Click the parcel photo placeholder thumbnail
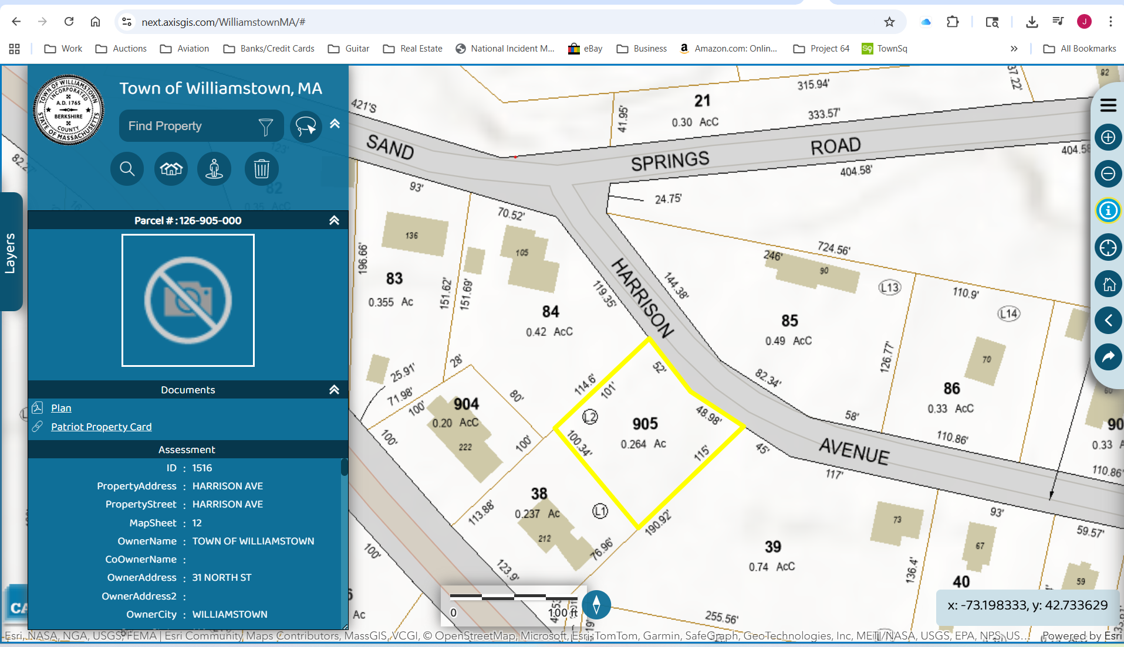1124x647 pixels. coord(188,300)
